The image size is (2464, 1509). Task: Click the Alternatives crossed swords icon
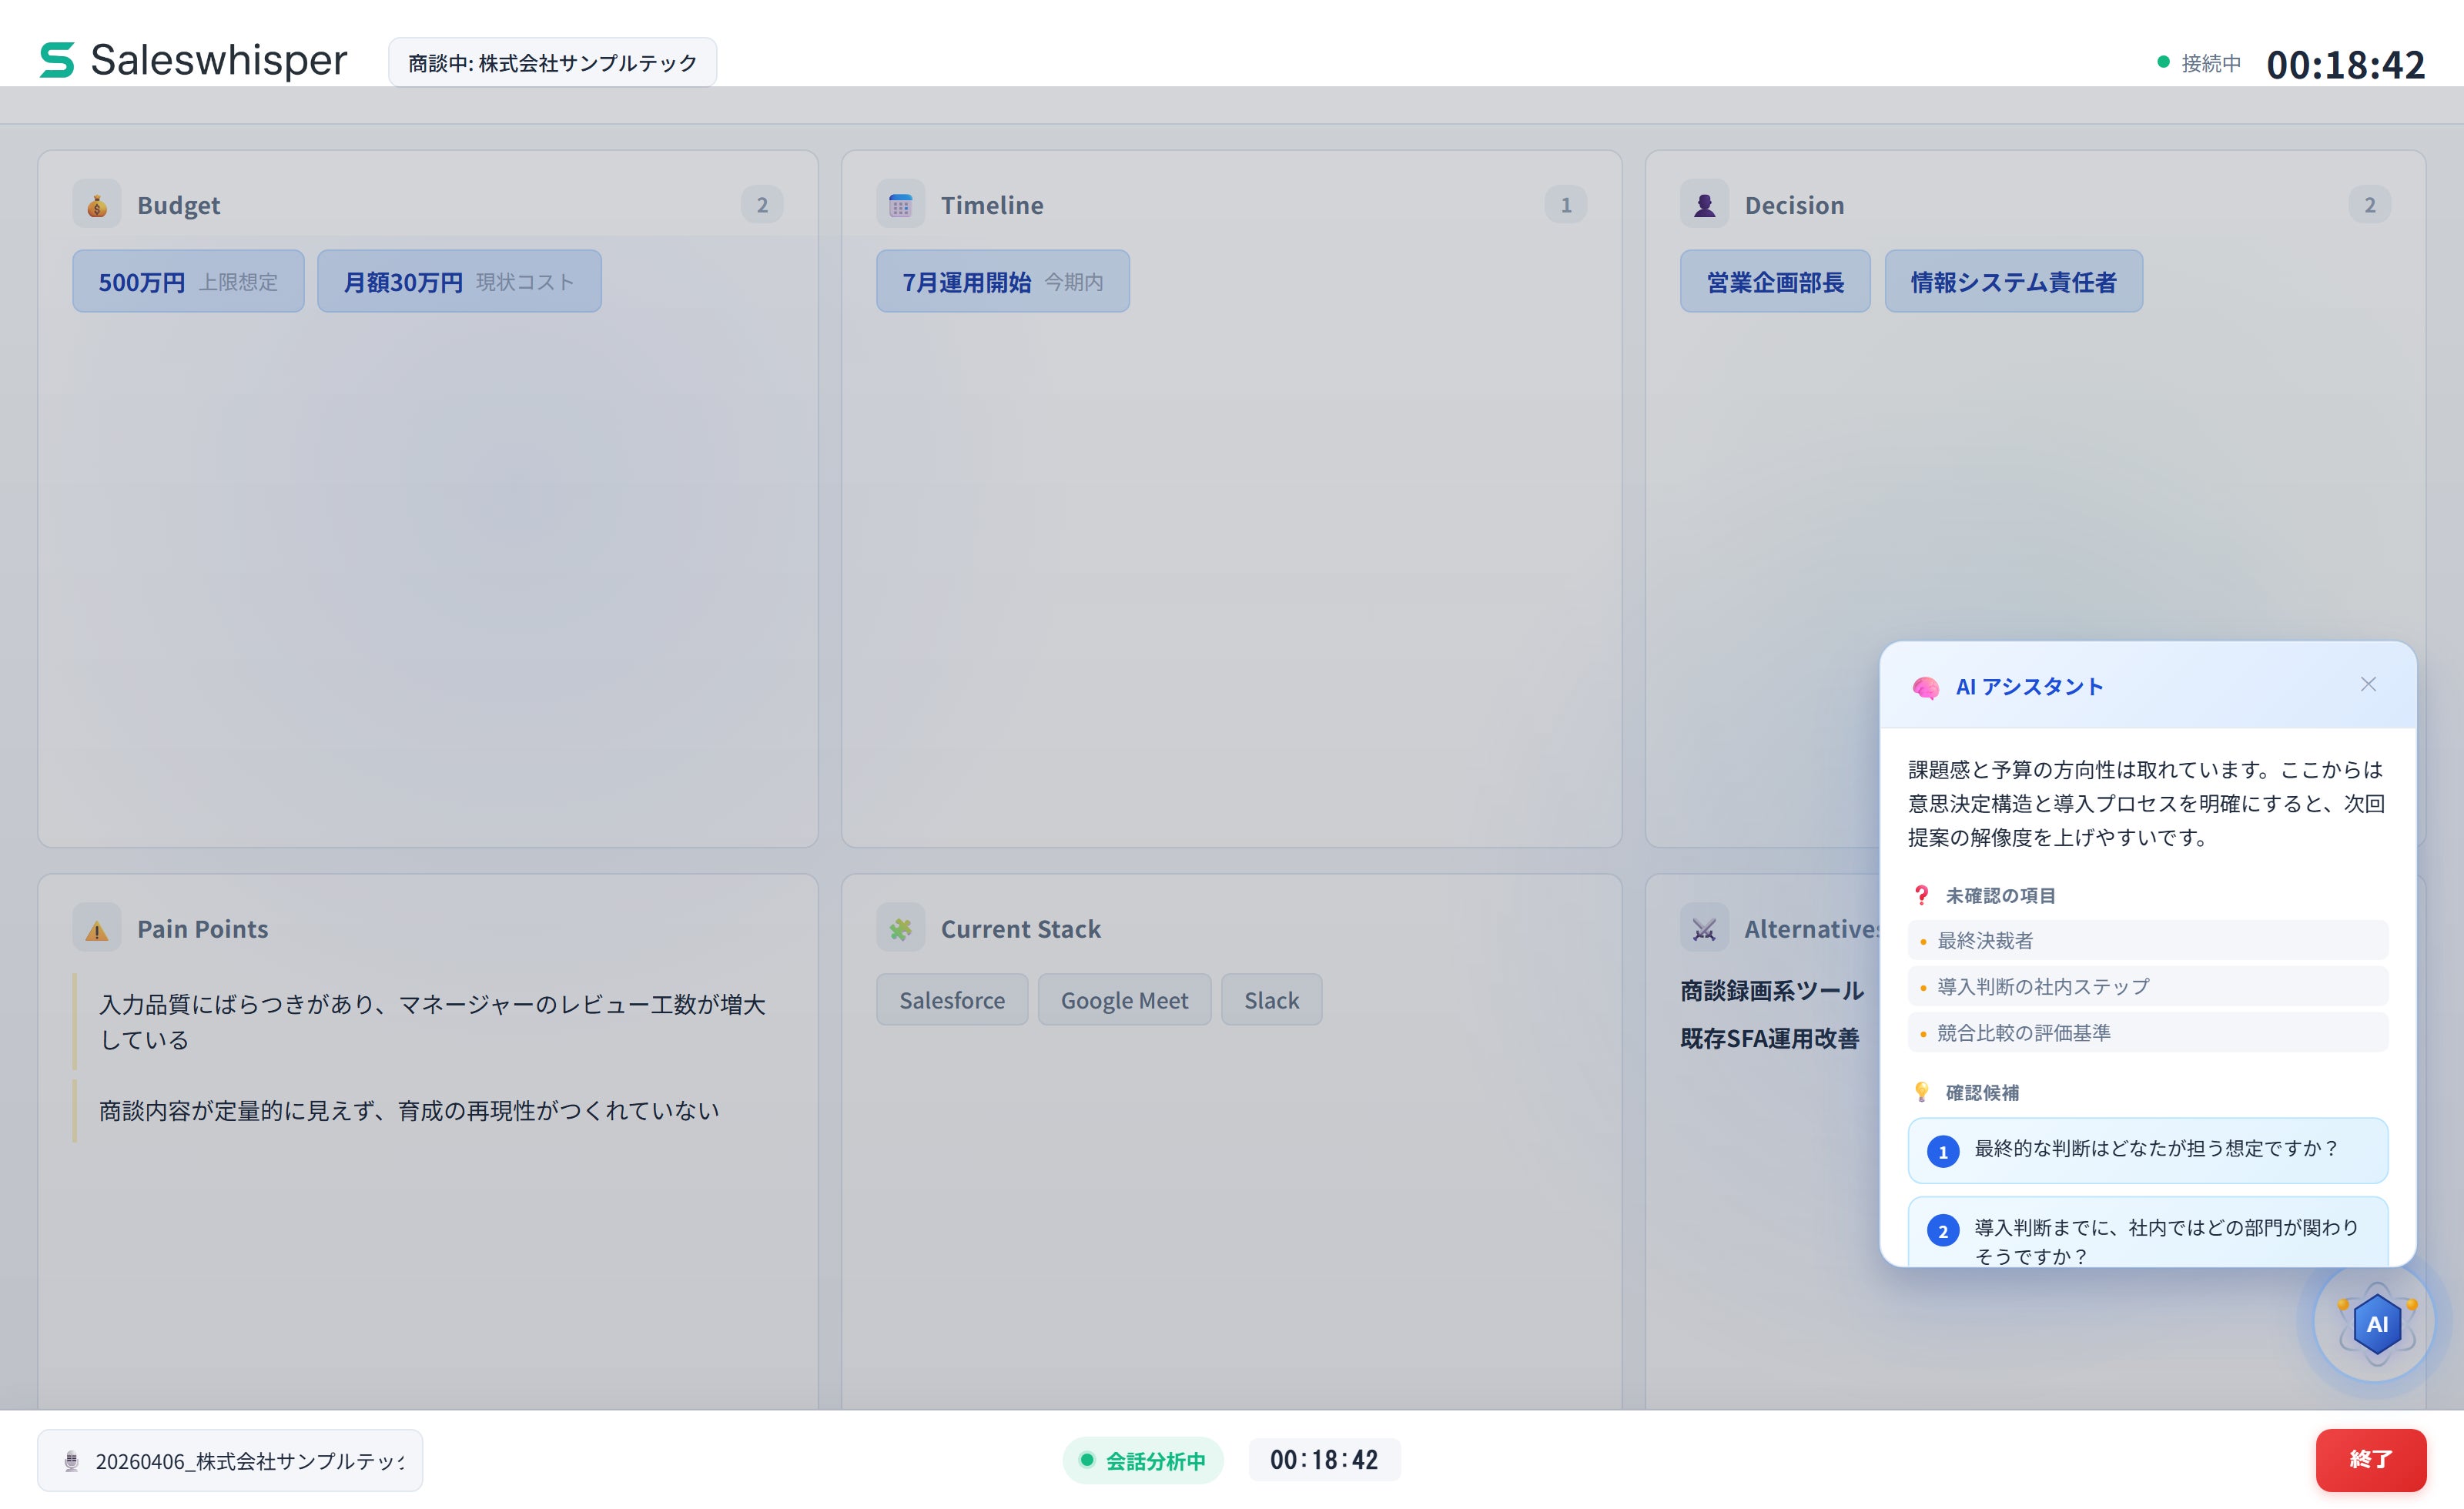pyautogui.click(x=1704, y=929)
